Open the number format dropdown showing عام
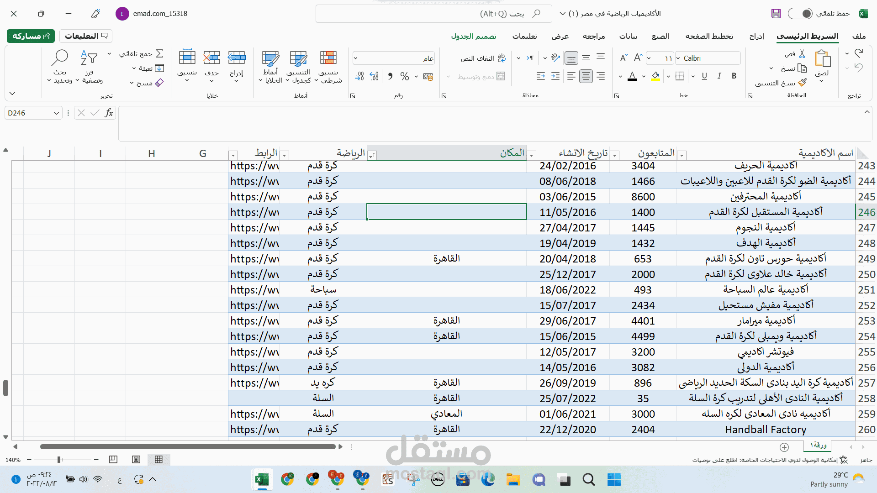The image size is (877, 493). click(x=356, y=58)
